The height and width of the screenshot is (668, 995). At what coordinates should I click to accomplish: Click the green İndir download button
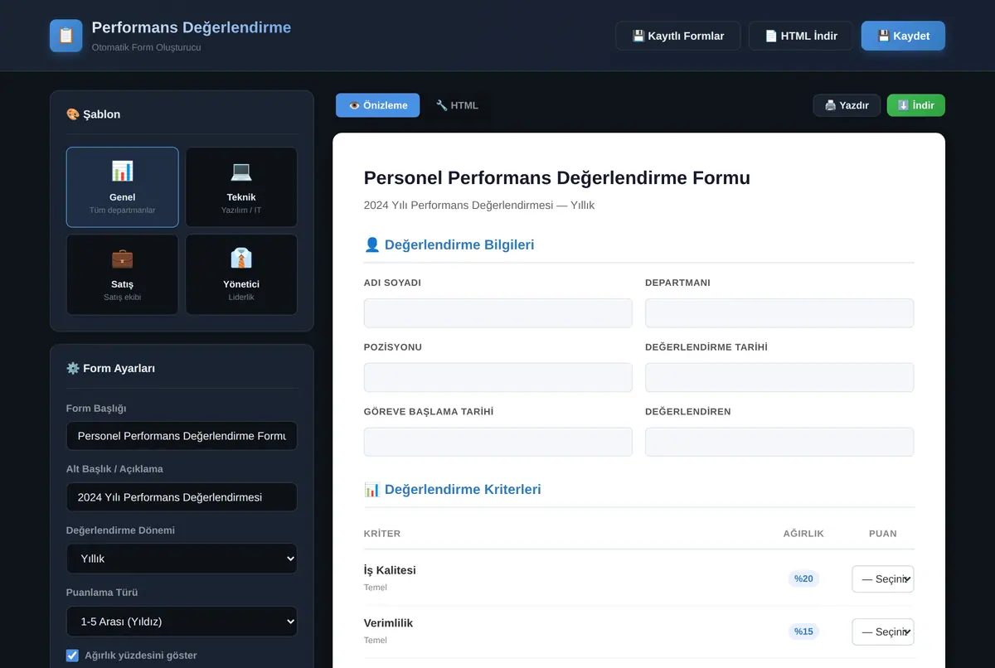coord(916,105)
